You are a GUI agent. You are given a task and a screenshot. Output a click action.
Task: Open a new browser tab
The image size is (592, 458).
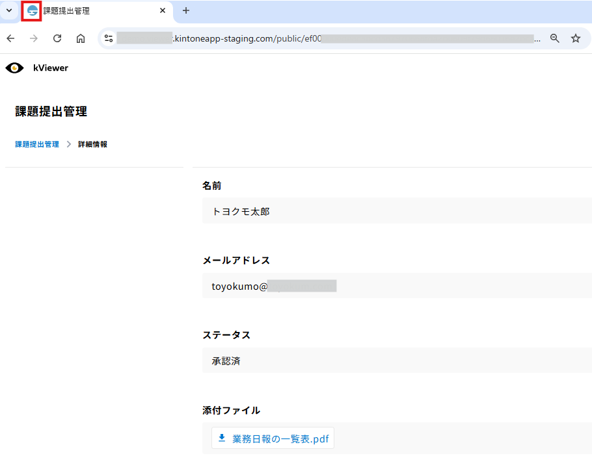[x=186, y=11]
